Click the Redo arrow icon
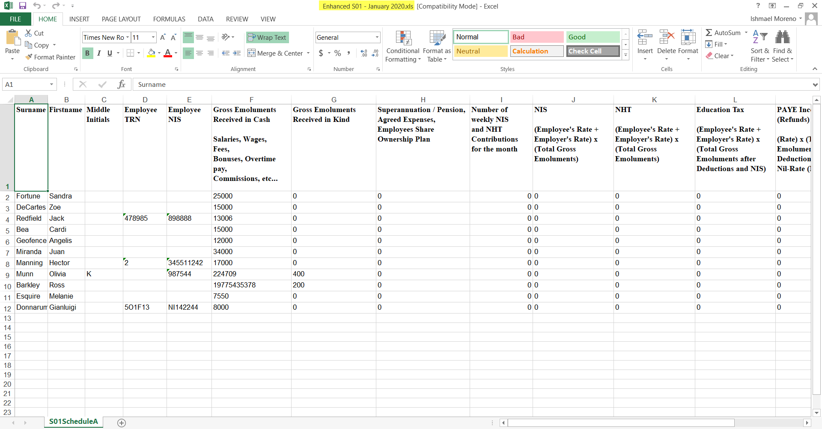Viewport: 822px width, 429px height. [x=56, y=6]
